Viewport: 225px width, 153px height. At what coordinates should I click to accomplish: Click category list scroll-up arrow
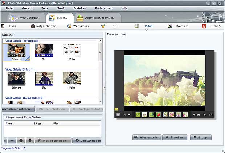pos(101,41)
